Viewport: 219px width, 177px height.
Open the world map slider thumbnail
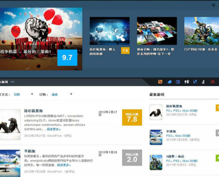click(110, 31)
